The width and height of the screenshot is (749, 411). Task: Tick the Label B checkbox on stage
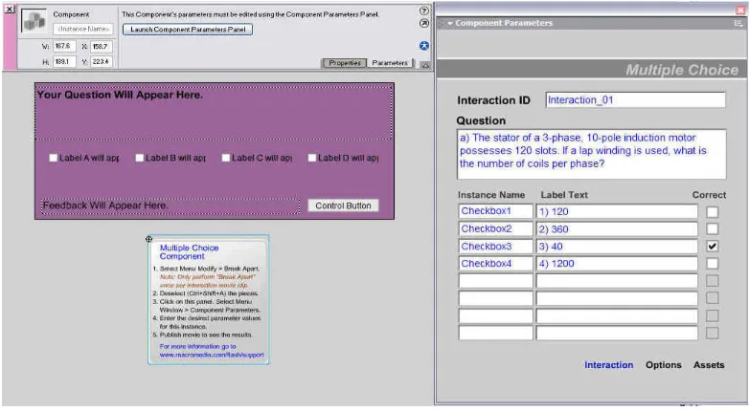click(140, 158)
